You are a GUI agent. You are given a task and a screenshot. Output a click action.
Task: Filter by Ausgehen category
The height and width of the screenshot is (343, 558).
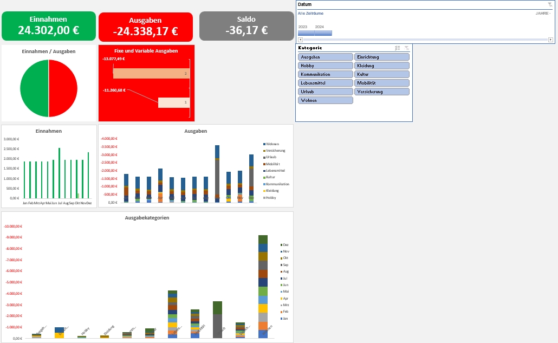(x=325, y=57)
